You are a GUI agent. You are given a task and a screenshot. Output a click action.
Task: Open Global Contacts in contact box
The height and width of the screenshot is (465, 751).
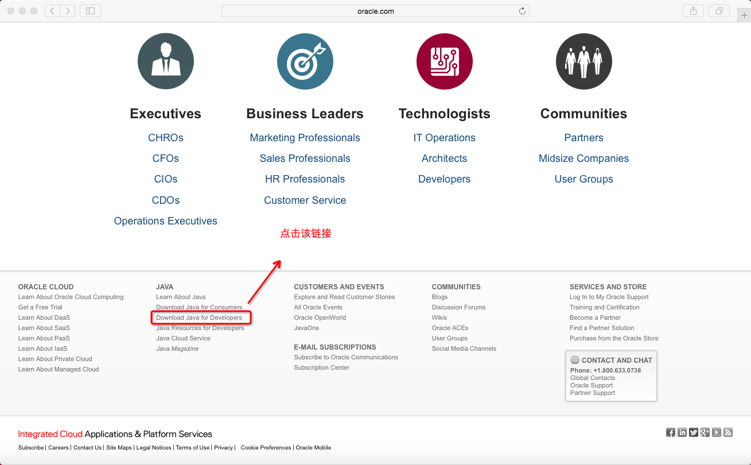[593, 378]
